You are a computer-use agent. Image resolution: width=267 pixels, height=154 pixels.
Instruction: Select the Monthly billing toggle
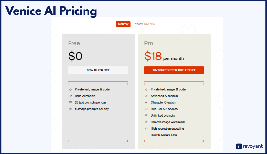click(x=123, y=24)
